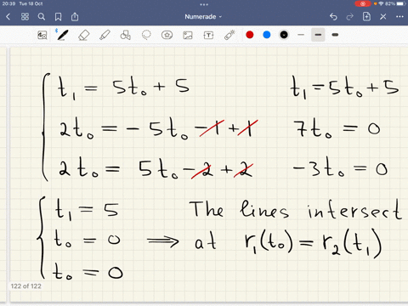Choose the black pen color
408x306 pixels.
pyautogui.click(x=284, y=35)
